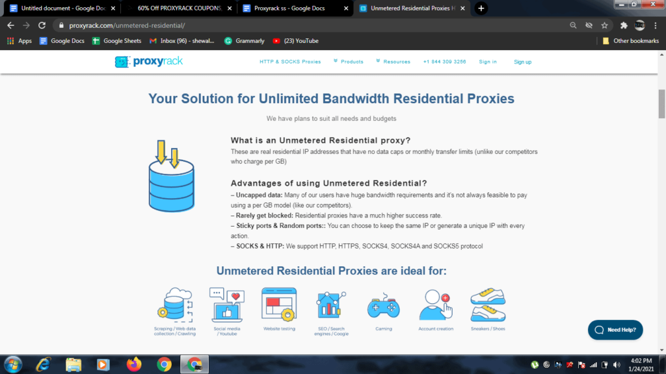Click the Sign in link
The width and height of the screenshot is (666, 374).
[488, 62]
